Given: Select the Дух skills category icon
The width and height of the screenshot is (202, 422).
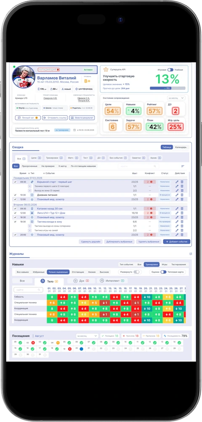Looking at the screenshot, I should pyautogui.click(x=76, y=281).
